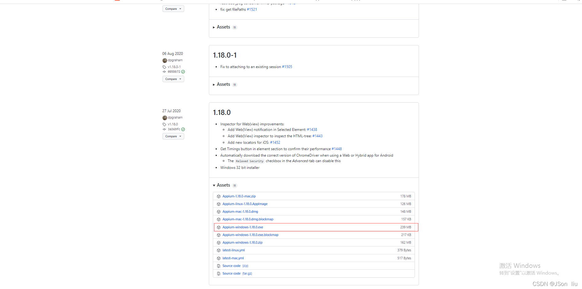The image size is (582, 289).
Task: Open dpgraham avatar for 27 Jul 2020 release
Action: [165, 118]
